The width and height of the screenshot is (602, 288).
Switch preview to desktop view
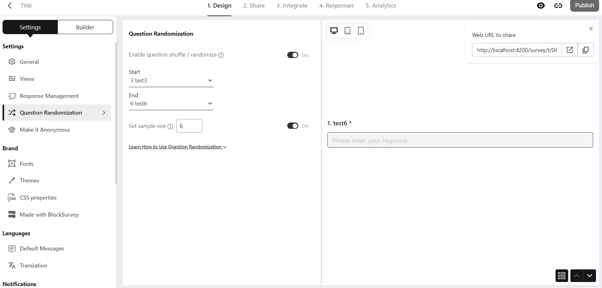click(334, 31)
